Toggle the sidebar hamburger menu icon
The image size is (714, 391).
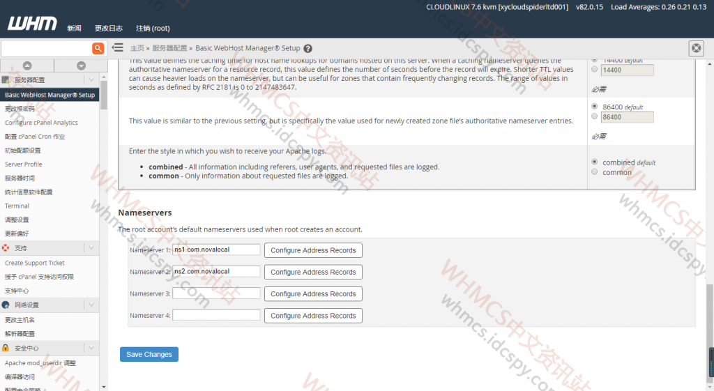[x=117, y=47]
